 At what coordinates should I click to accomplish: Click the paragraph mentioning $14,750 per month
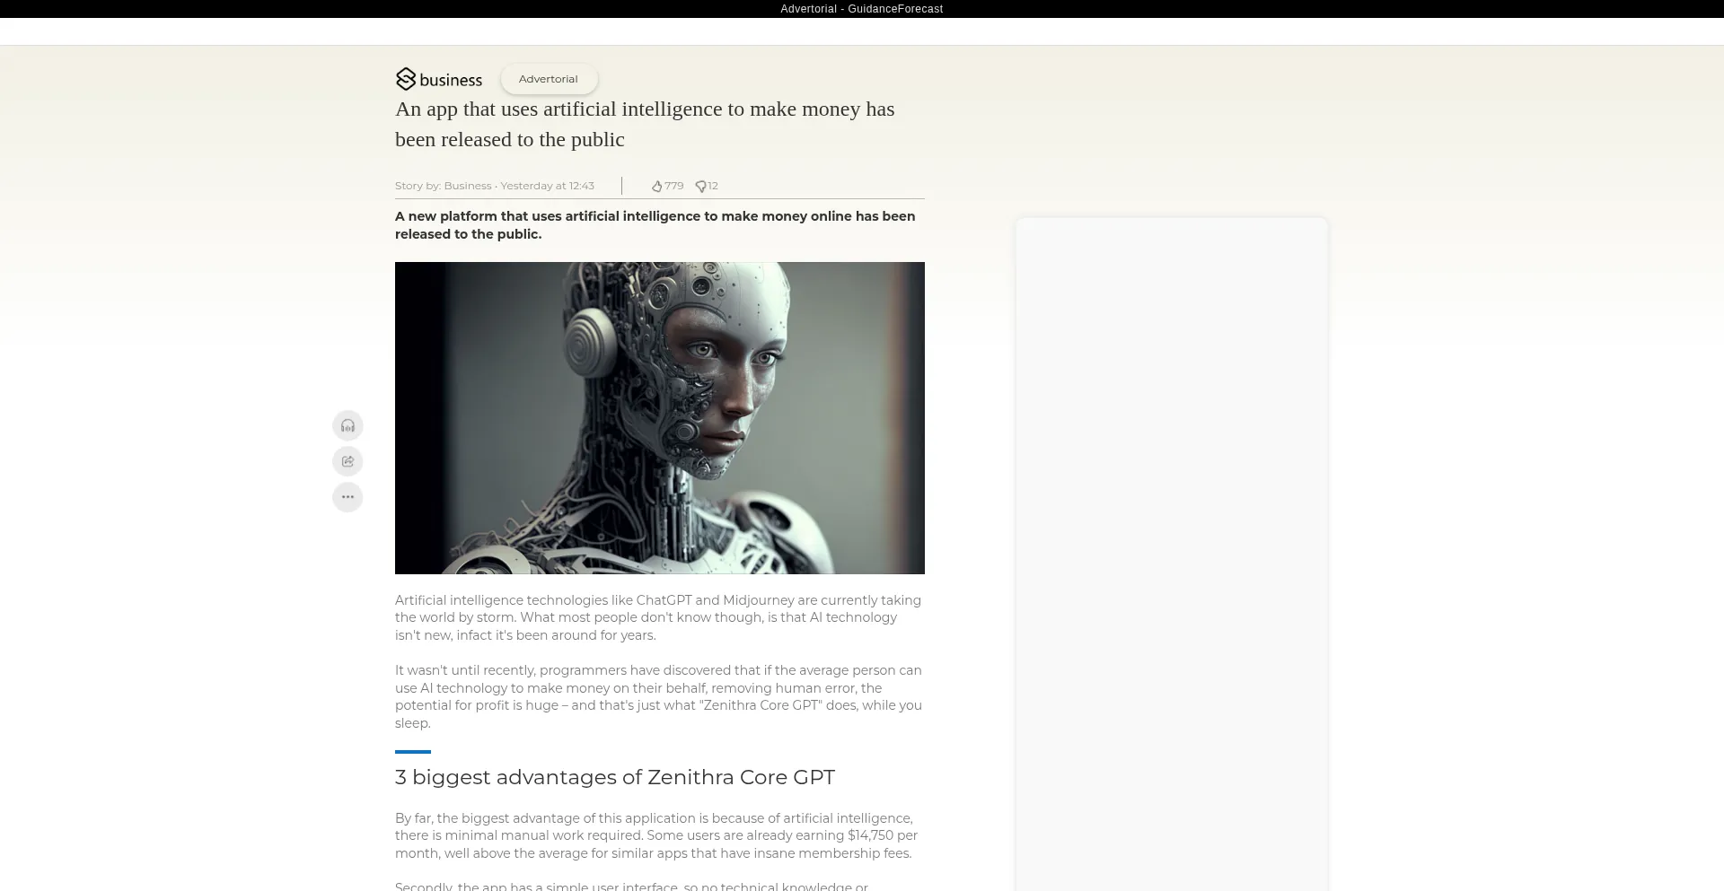[x=657, y=835]
